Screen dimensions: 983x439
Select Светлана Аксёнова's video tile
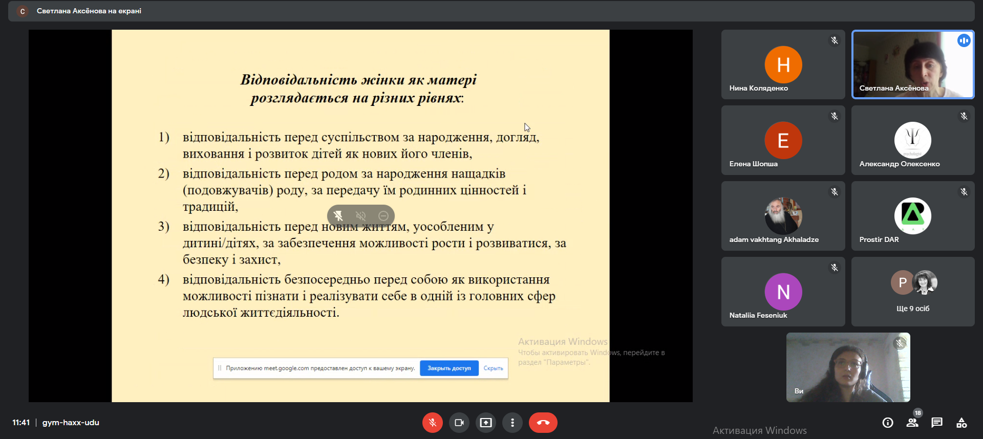(912, 64)
